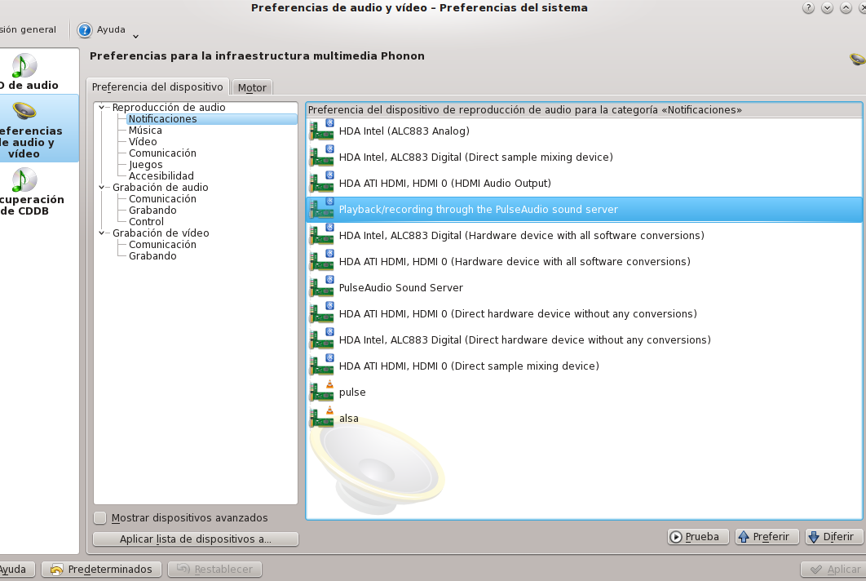Click the greyed Aplicar button

pyautogui.click(x=833, y=570)
